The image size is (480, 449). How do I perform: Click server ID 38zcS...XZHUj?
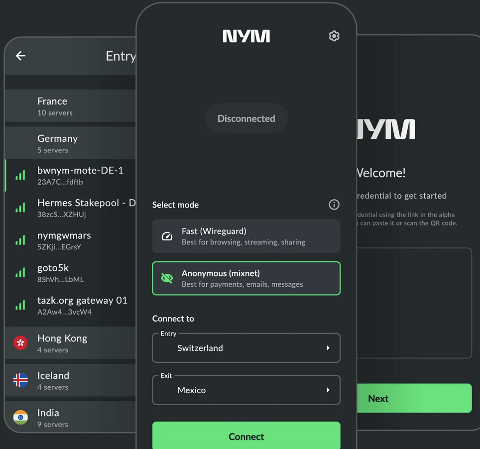pyautogui.click(x=62, y=215)
